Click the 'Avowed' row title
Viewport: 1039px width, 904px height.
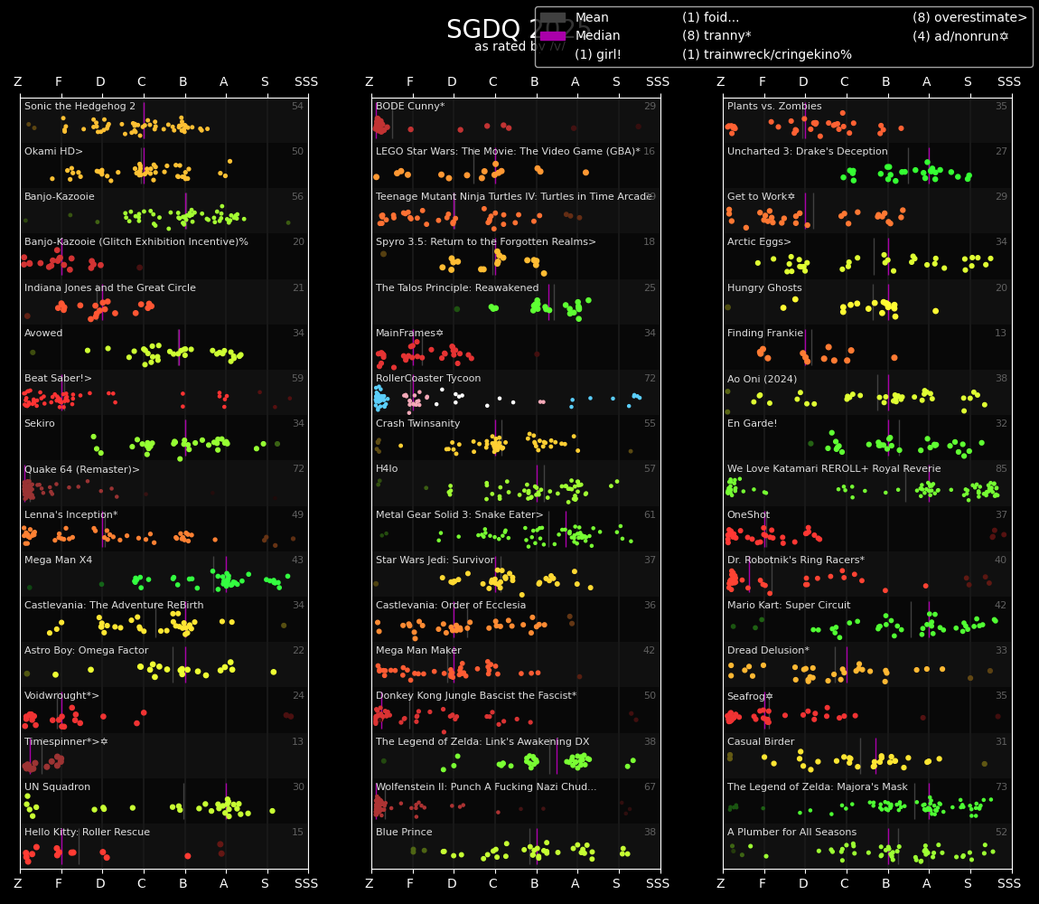coord(43,333)
